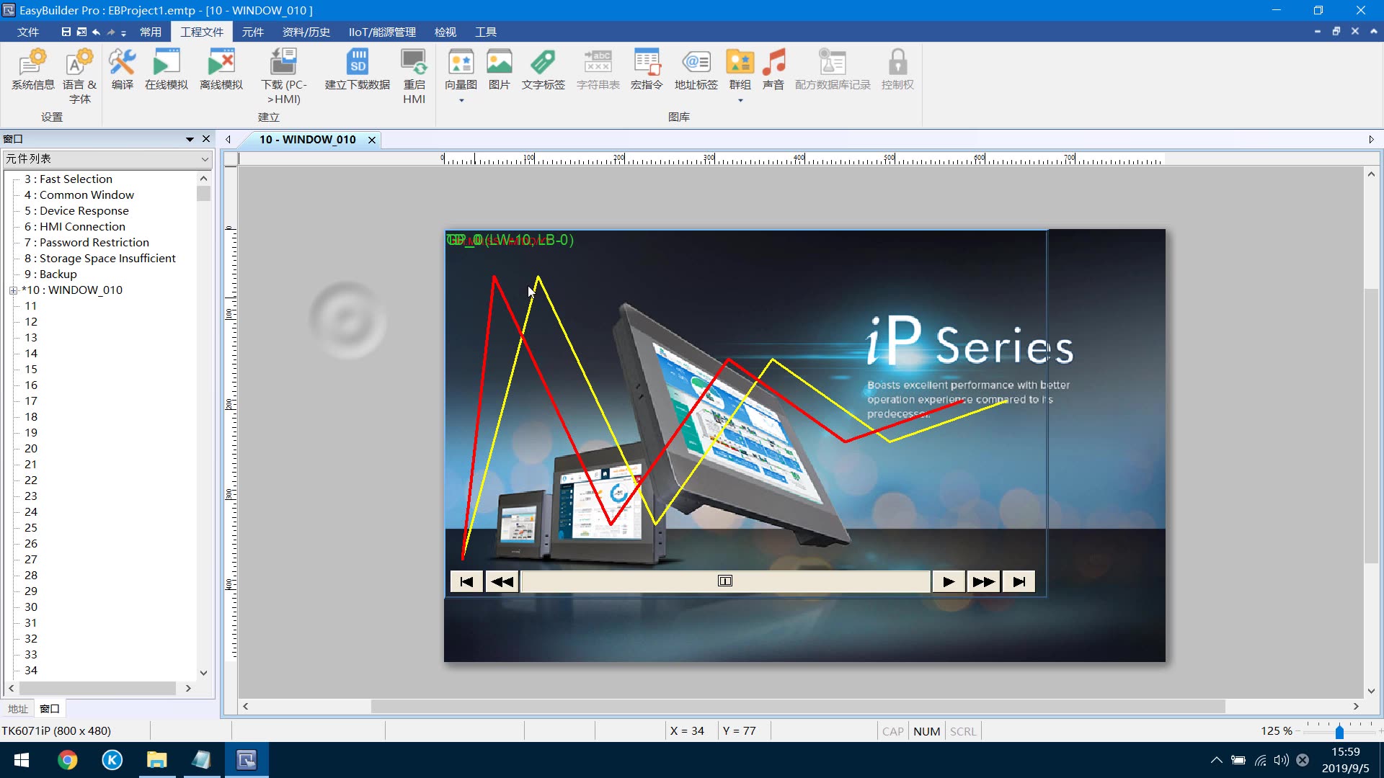Click the Compile (编译) icon
Viewport: 1384px width, 778px height.
tap(122, 70)
